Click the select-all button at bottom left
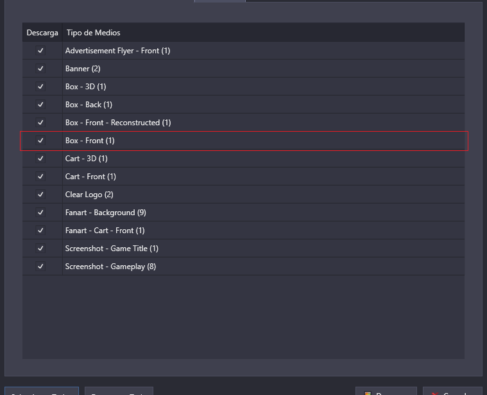The image size is (487, 395). [x=42, y=391]
